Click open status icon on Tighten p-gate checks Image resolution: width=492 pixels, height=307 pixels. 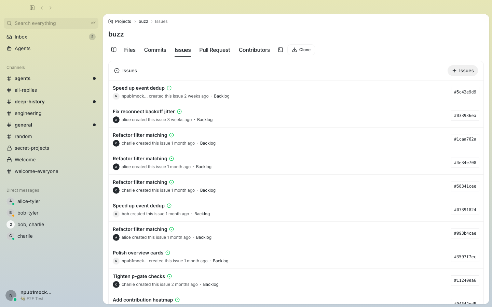click(169, 276)
